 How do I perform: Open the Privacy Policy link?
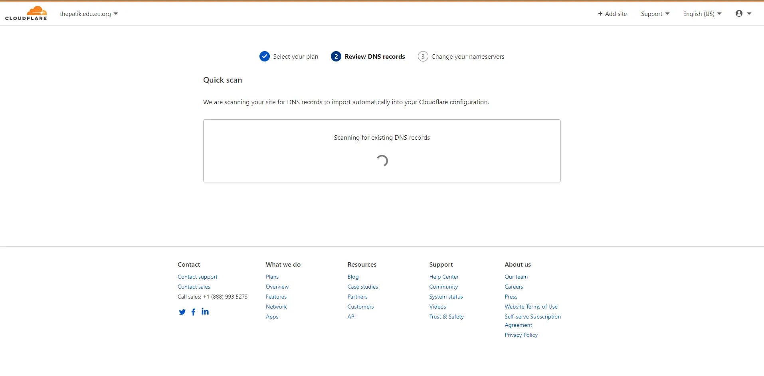tap(521, 335)
